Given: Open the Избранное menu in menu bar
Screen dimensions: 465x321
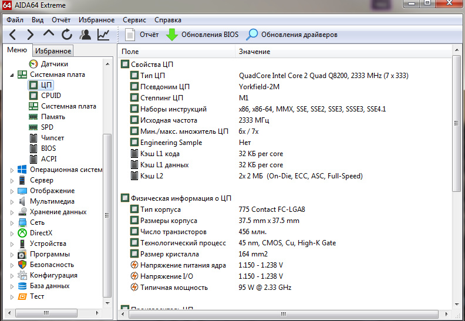Looking at the screenshot, I should pos(97,20).
